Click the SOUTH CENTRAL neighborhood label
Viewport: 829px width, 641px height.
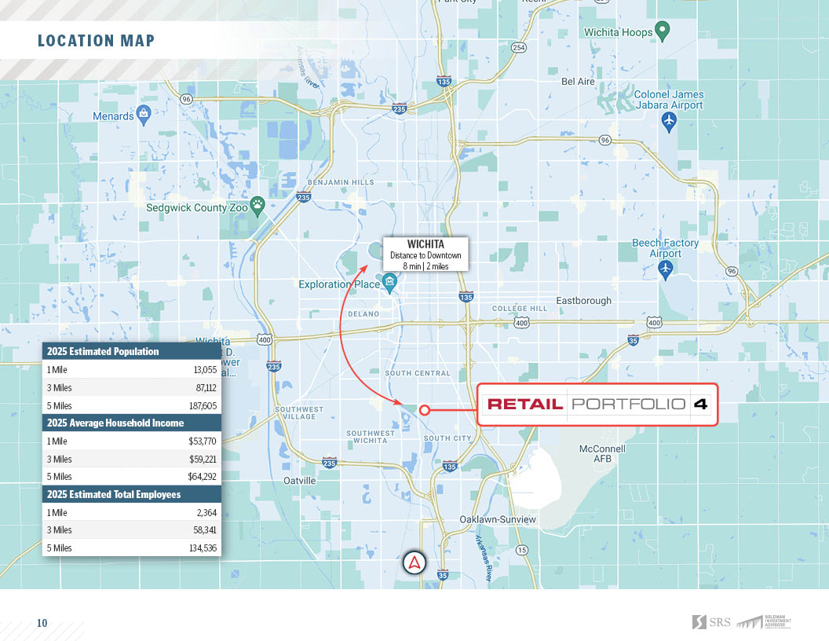(x=418, y=373)
